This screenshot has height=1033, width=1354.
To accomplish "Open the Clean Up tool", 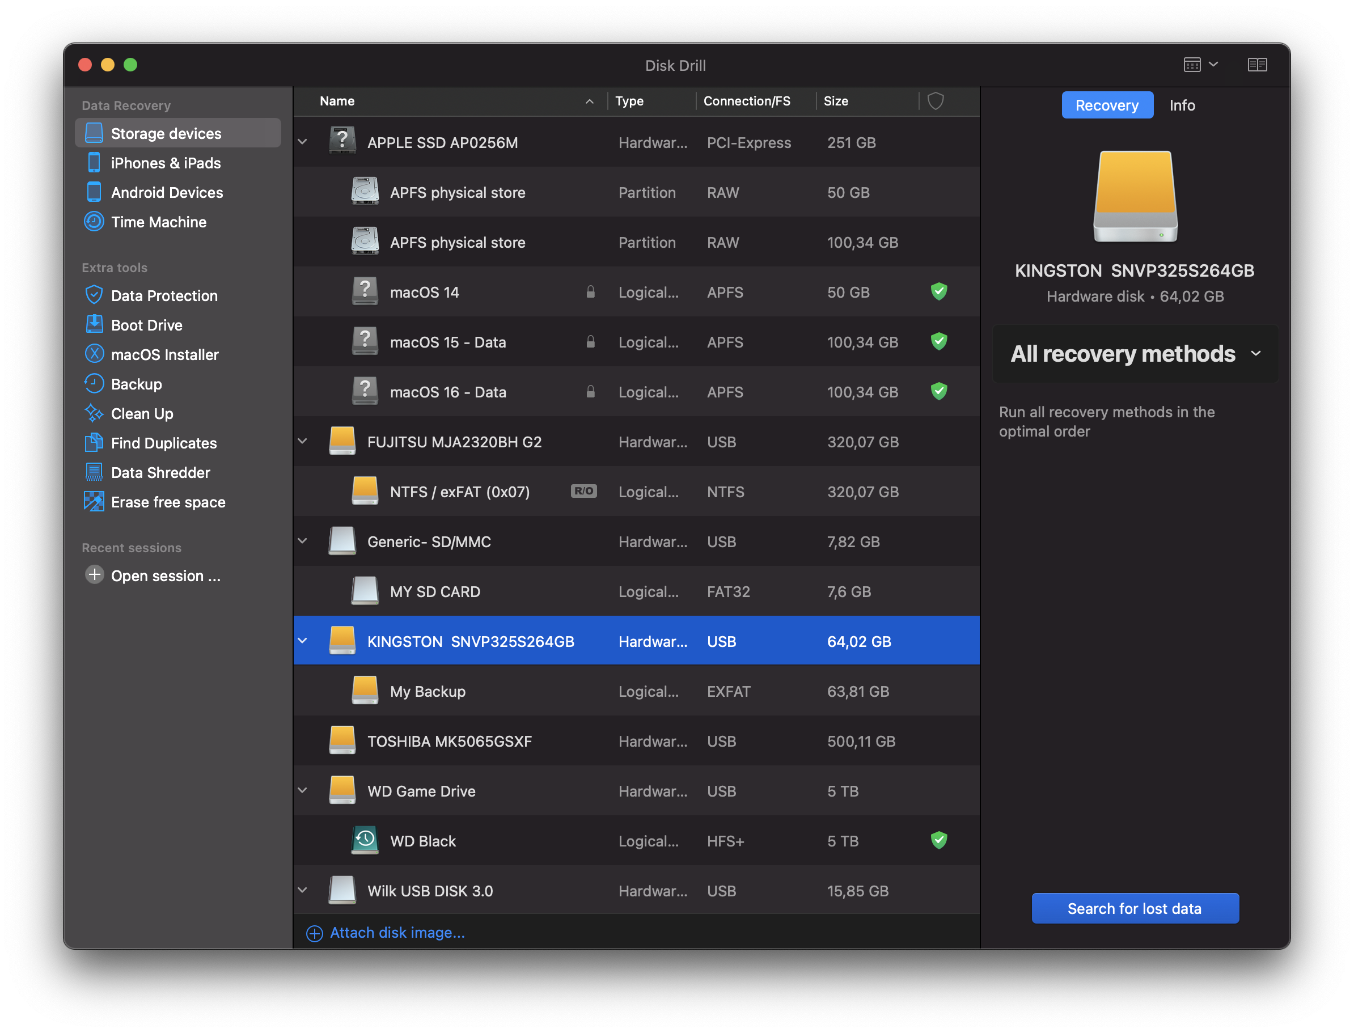I will click(141, 413).
